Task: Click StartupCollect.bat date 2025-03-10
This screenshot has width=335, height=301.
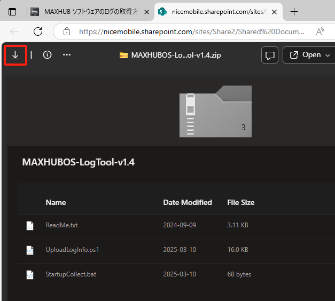Action: (x=180, y=274)
